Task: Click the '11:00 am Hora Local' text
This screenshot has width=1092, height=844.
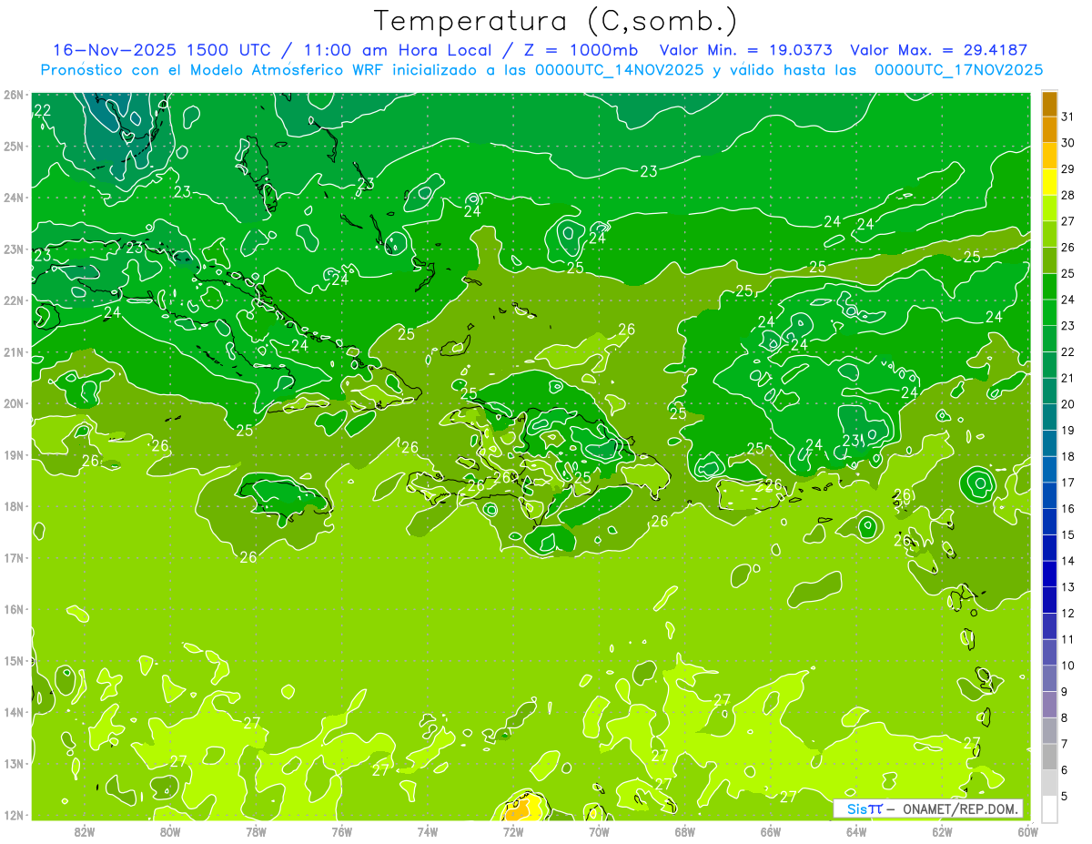Action: coord(394,50)
